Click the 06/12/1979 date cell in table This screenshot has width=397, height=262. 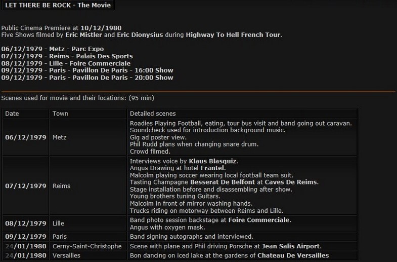tap(25, 137)
